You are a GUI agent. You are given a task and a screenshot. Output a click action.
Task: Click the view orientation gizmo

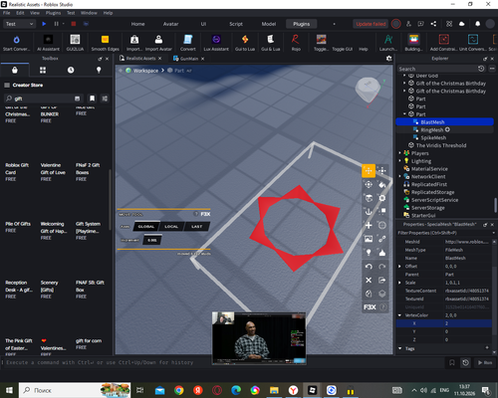coord(368,90)
